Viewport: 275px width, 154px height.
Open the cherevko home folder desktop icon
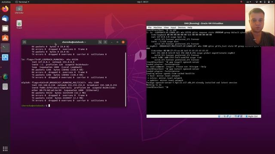(19, 10)
